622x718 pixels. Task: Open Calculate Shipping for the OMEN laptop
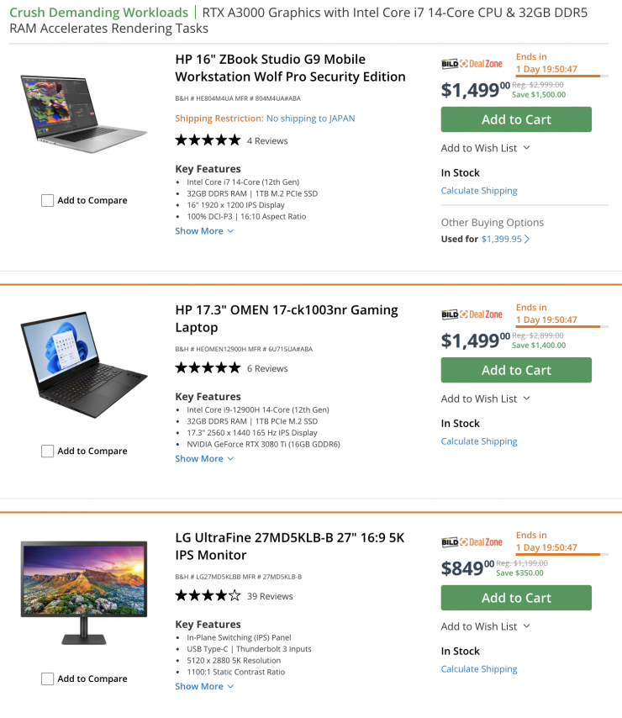[479, 441]
